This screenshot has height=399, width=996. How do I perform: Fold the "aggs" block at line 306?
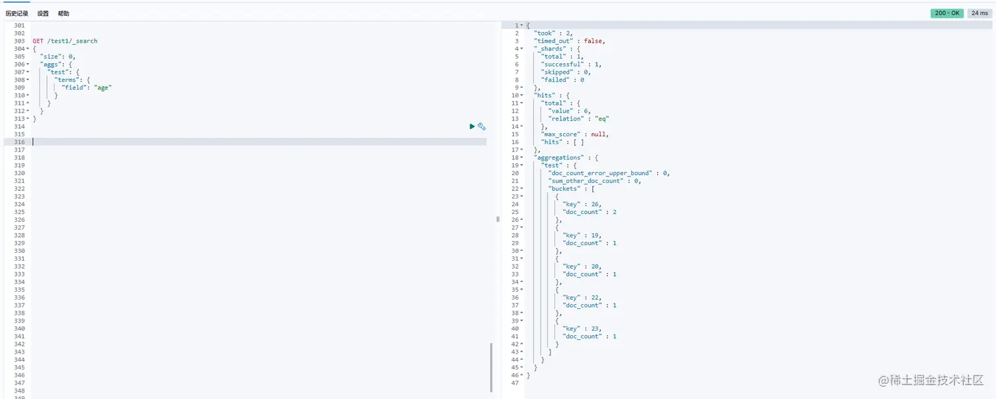click(x=28, y=65)
